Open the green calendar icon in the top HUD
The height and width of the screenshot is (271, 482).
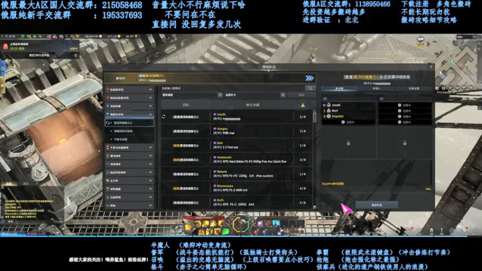click(22, 36)
